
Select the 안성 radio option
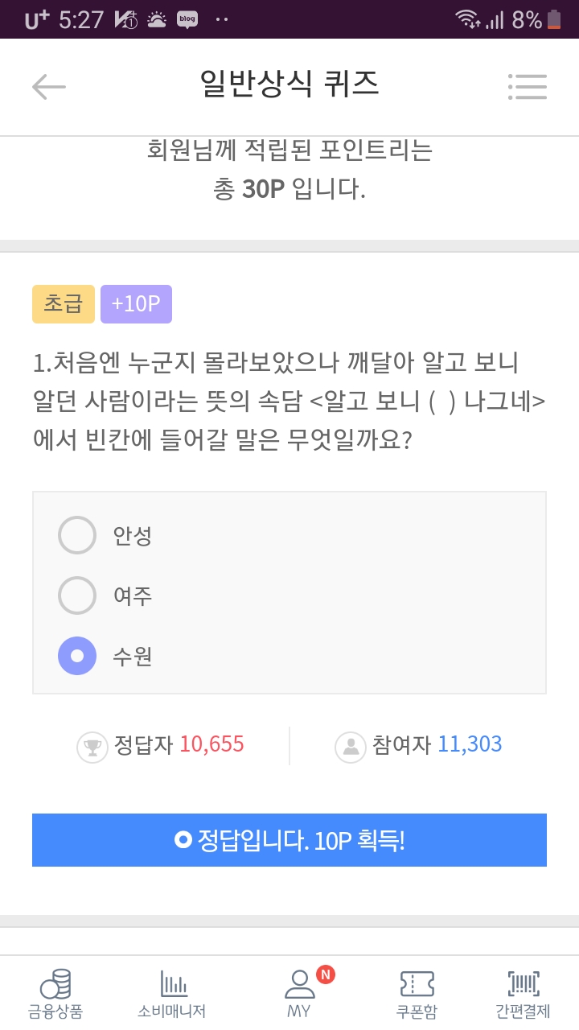(77, 535)
